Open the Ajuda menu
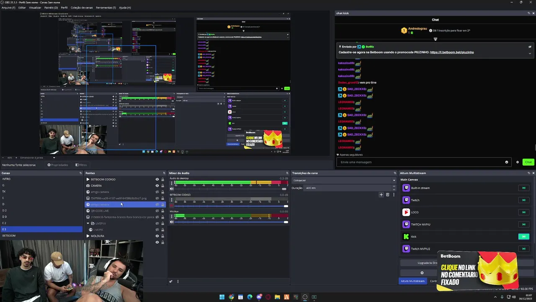Viewport: 536px width, 302px height. click(125, 8)
